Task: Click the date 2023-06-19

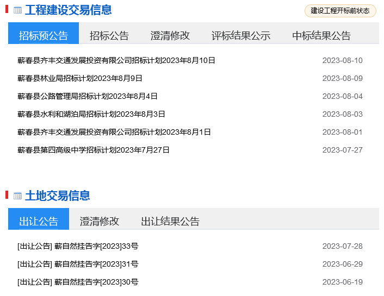Action: [342, 282]
